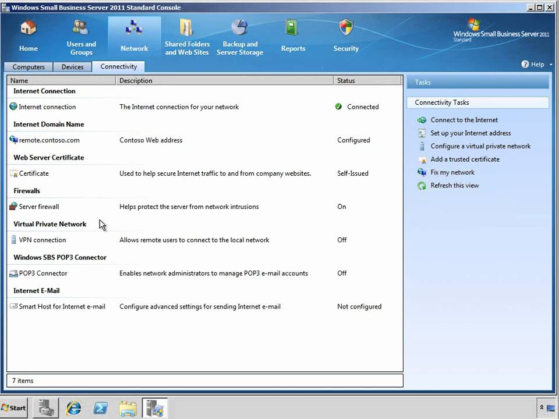
Task: Click the Virtual Private Network group header
Action: [50, 224]
